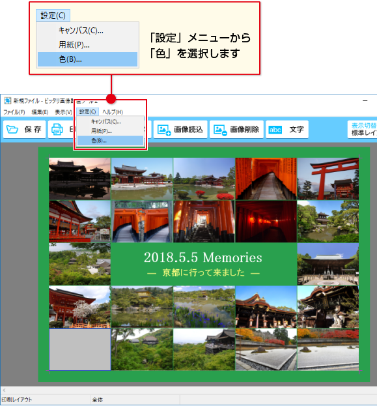The width and height of the screenshot is (377, 406).
Task: Click the 表示切替 layout button
Action: 362,129
